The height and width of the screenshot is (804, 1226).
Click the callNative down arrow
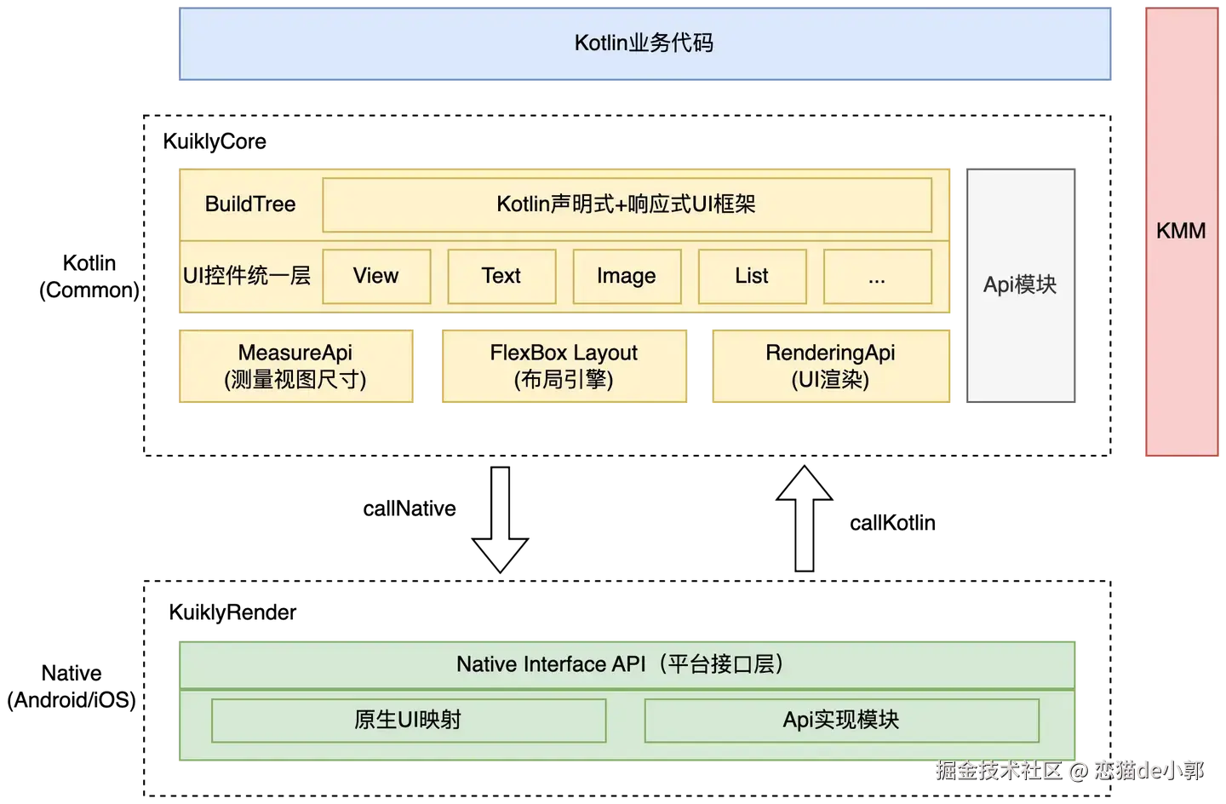pos(501,520)
